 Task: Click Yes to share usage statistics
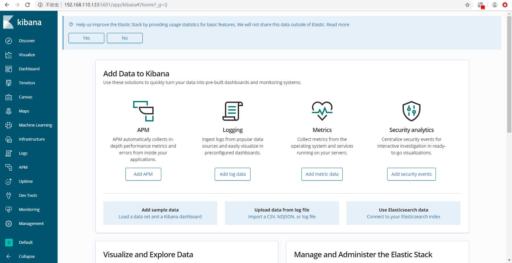pyautogui.click(x=86, y=38)
